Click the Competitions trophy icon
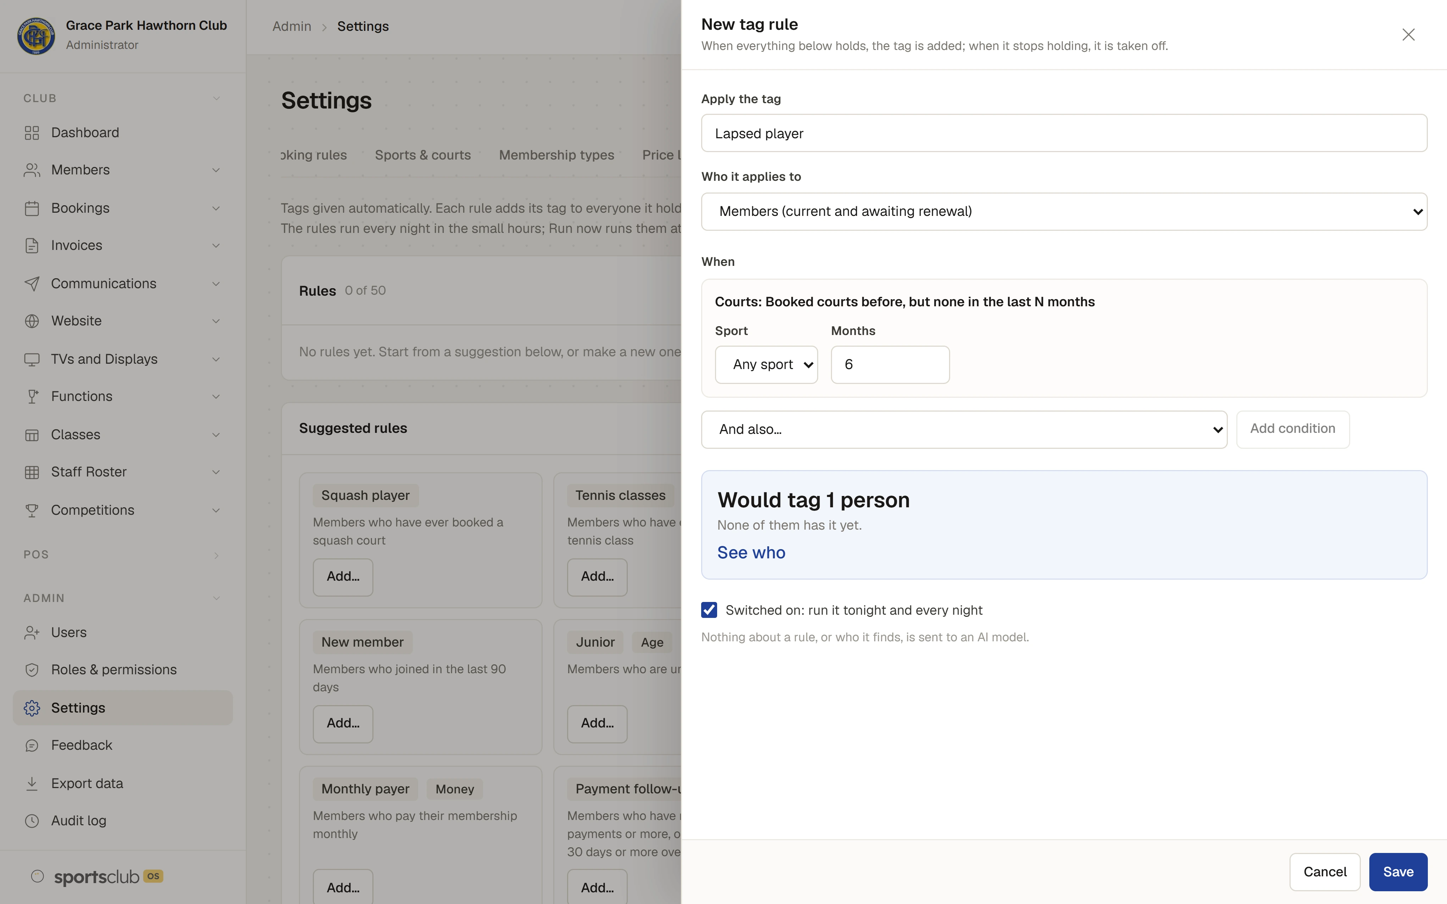This screenshot has width=1447, height=904. pyautogui.click(x=32, y=510)
